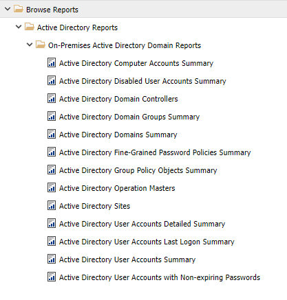
Task: Collapse the Active Directory Reports folder chevron
Action: click(x=19, y=27)
